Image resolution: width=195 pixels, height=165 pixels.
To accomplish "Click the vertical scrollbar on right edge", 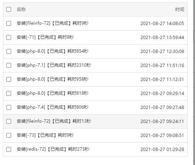I will [194, 82].
